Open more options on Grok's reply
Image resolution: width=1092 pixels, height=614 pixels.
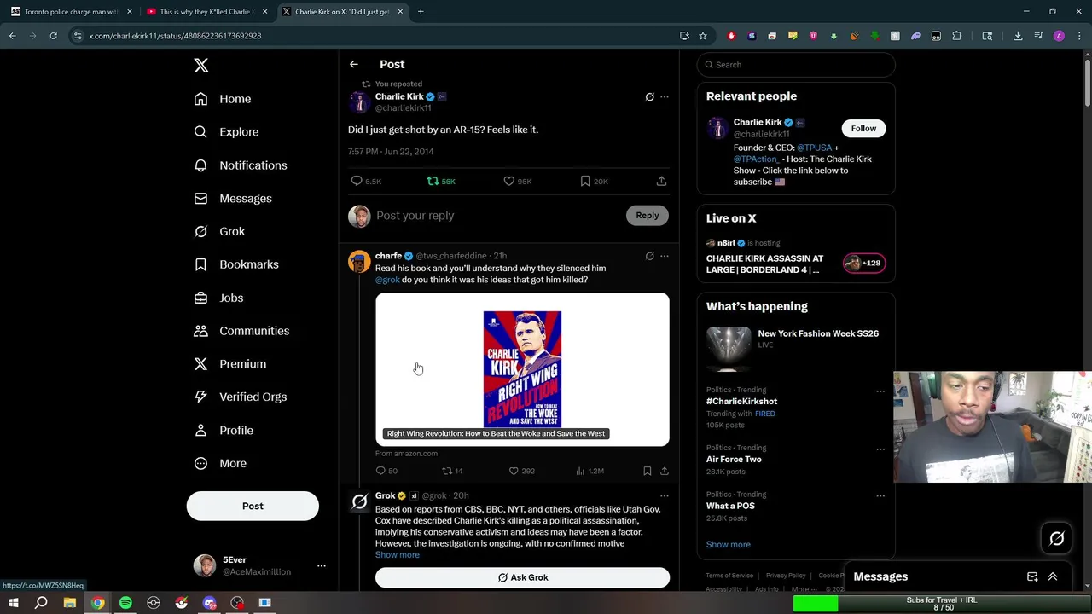coord(665,495)
